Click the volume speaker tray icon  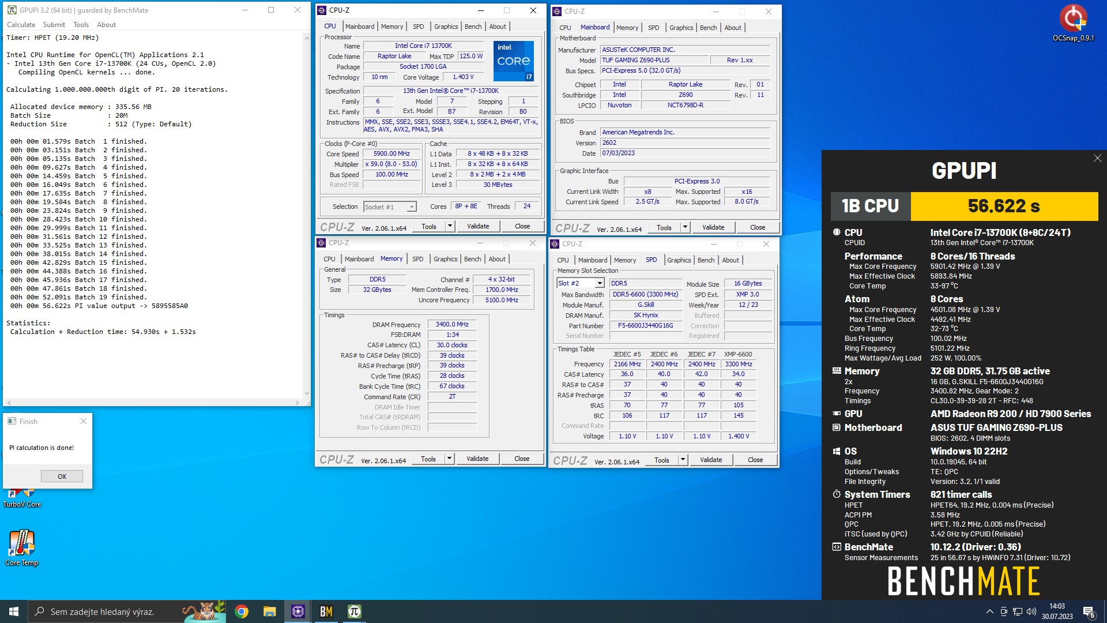tap(1031, 611)
